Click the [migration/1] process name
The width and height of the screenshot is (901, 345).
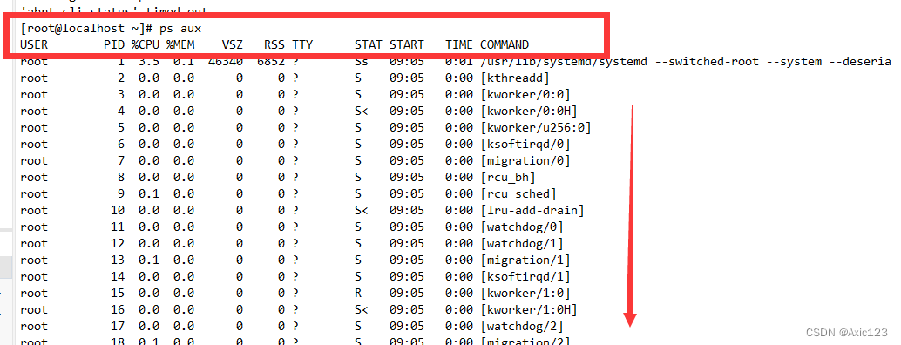525,260
